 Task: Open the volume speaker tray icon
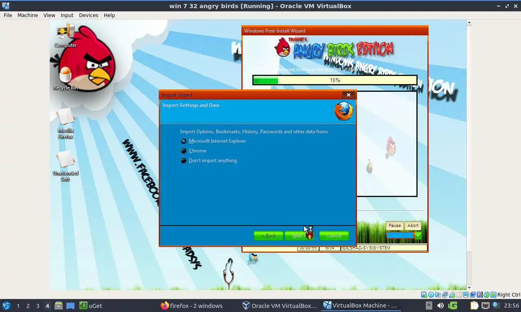tap(440, 305)
